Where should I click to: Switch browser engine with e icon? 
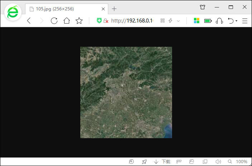(191, 162)
